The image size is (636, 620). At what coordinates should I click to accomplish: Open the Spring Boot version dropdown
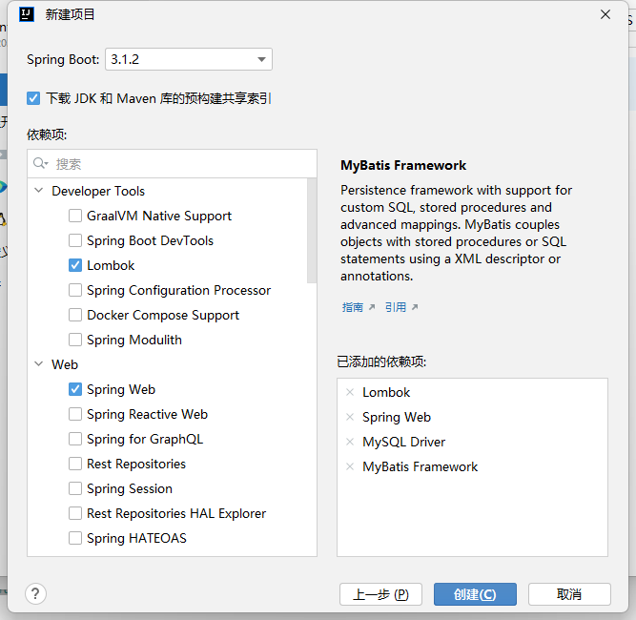[189, 59]
